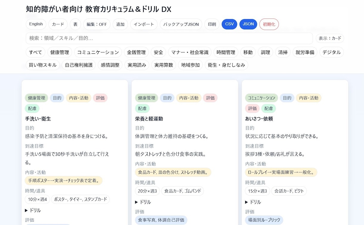Filter by 実用算数 category

click(164, 65)
